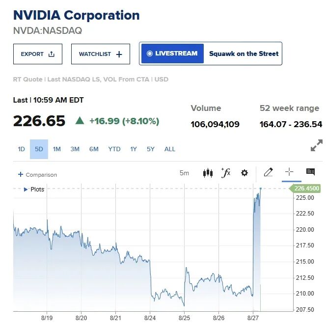Viewport: 326px width, 326px height.
Task: Click the EXPORT button
Action: [38, 54]
